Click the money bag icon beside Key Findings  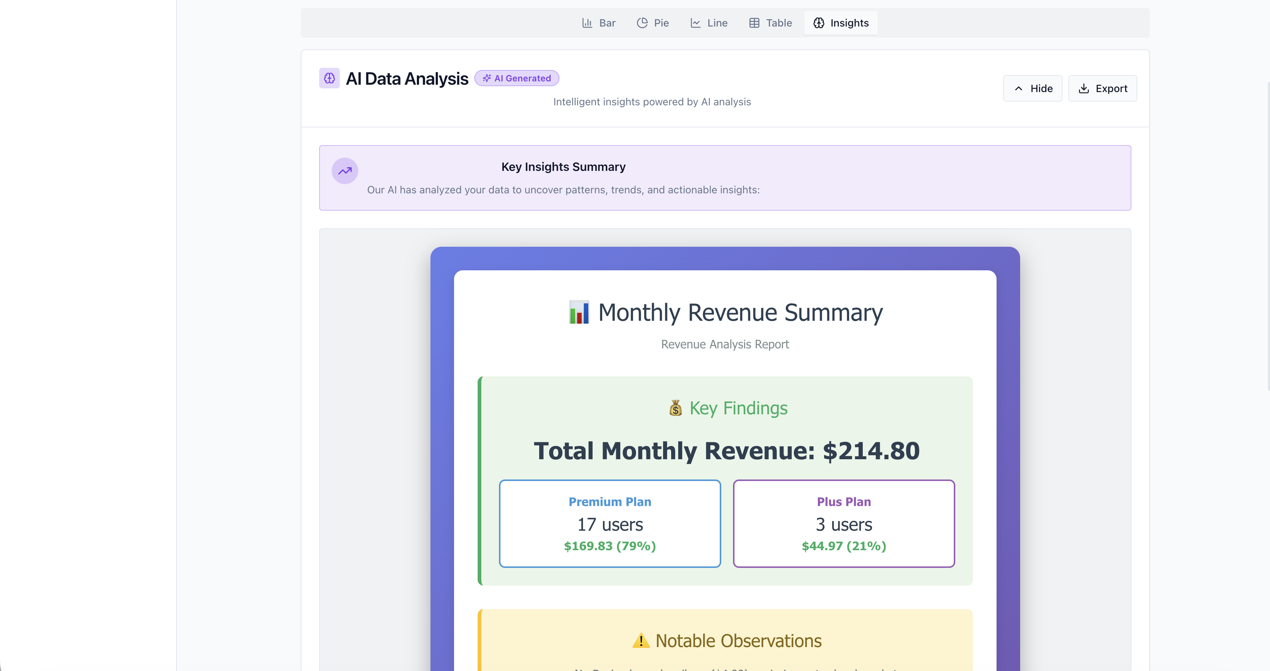676,408
